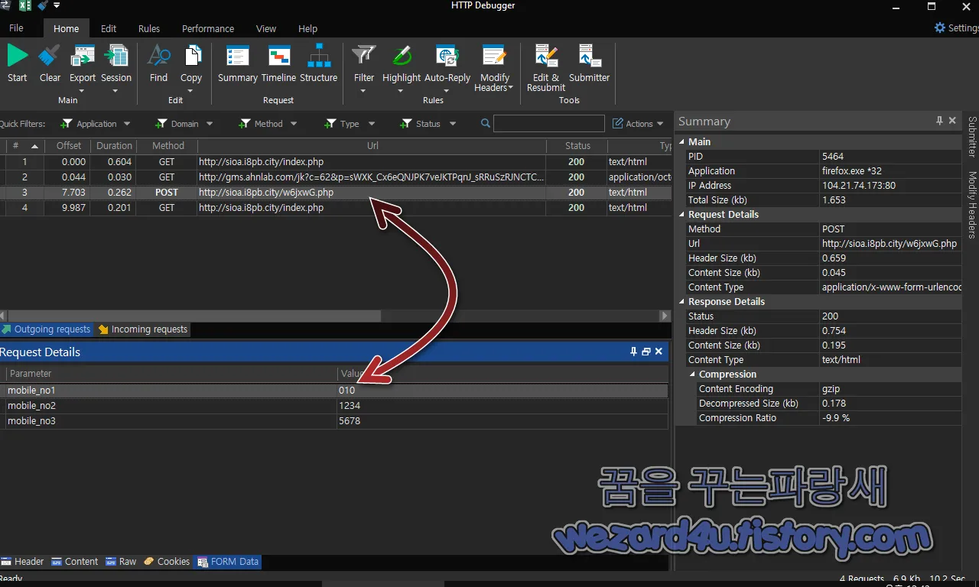Select the mobile_no2 parameter row
The height and width of the screenshot is (587, 979).
coord(334,406)
